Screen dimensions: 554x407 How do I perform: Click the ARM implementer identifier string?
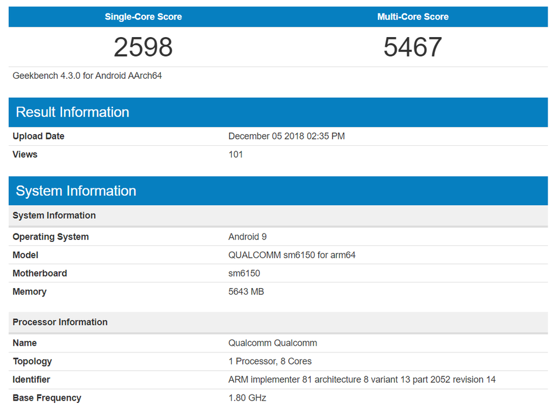tap(362, 379)
